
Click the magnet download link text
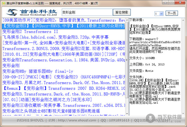pyautogui.click(x=155, y=42)
